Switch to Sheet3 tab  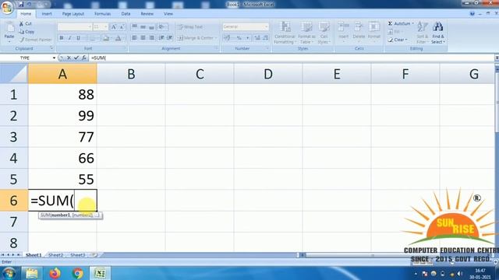pos(78,255)
